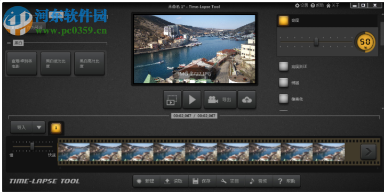The height and width of the screenshot is (192, 384).
Task: Enable the 亮度跃迁 effect toggle
Action: (x=283, y=66)
